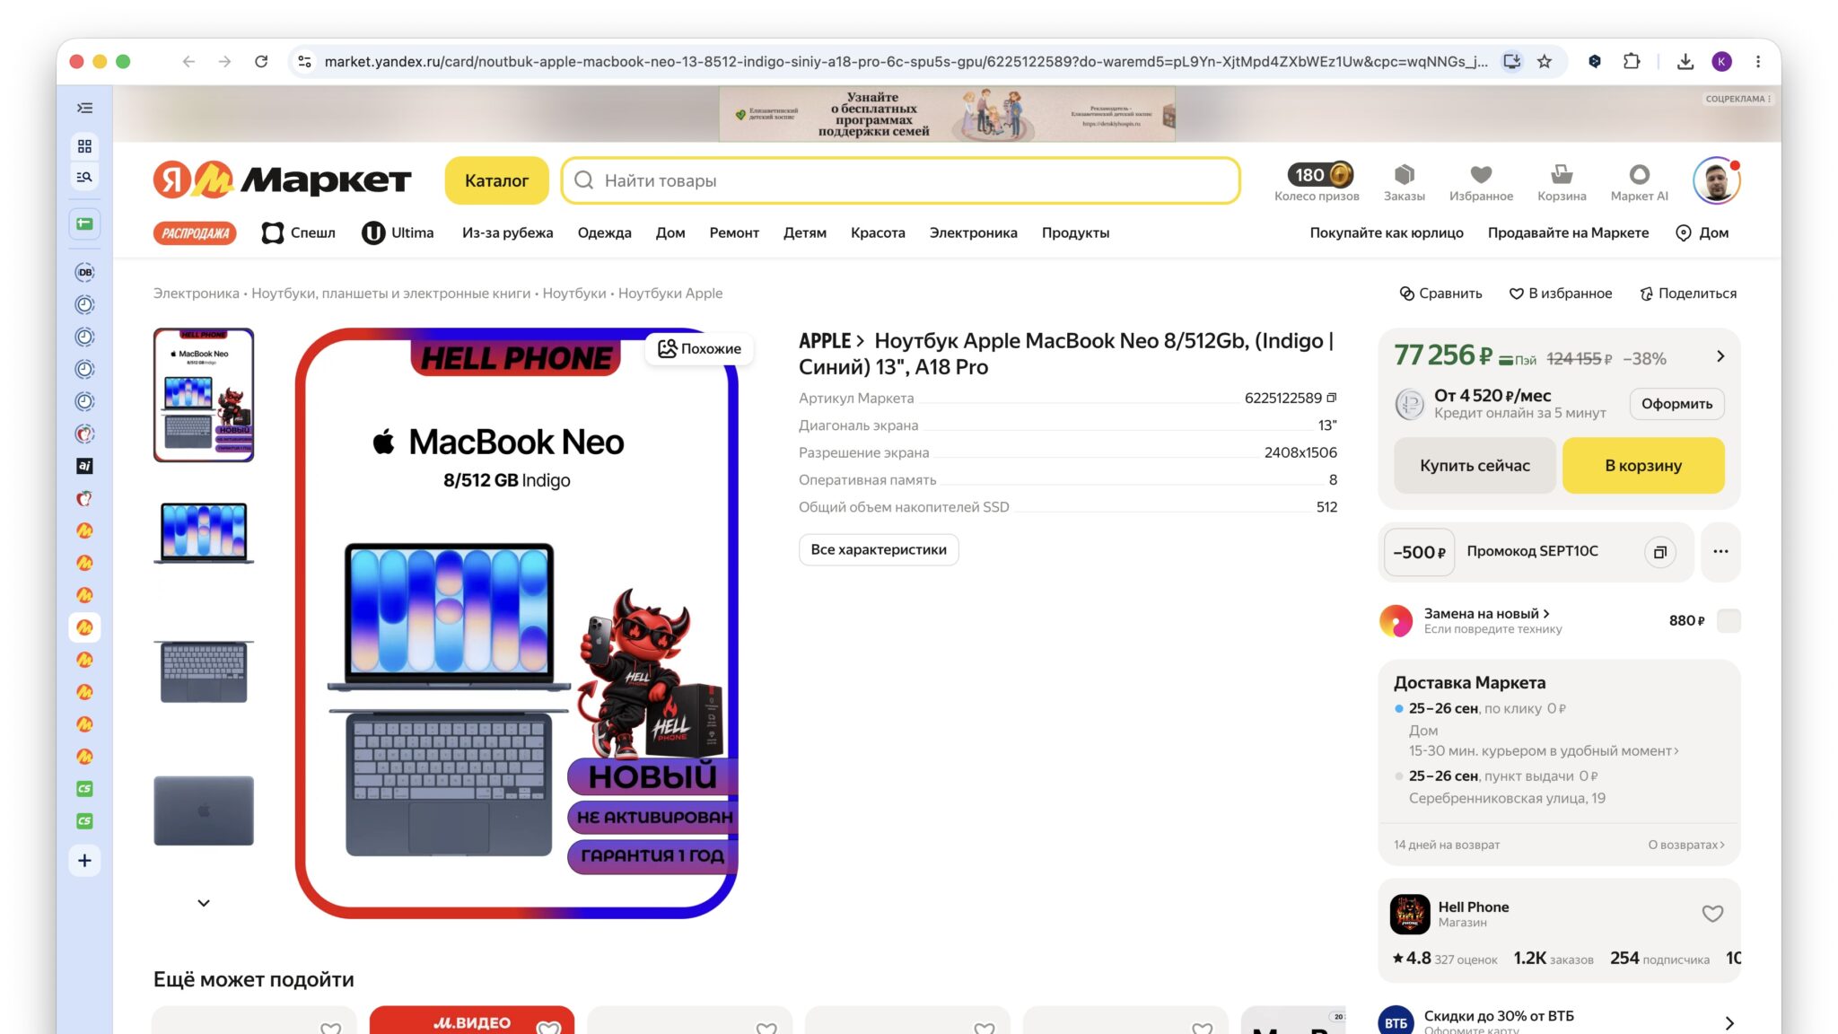Open Избранное heart in the header
1838x1034 pixels.
coord(1481,182)
